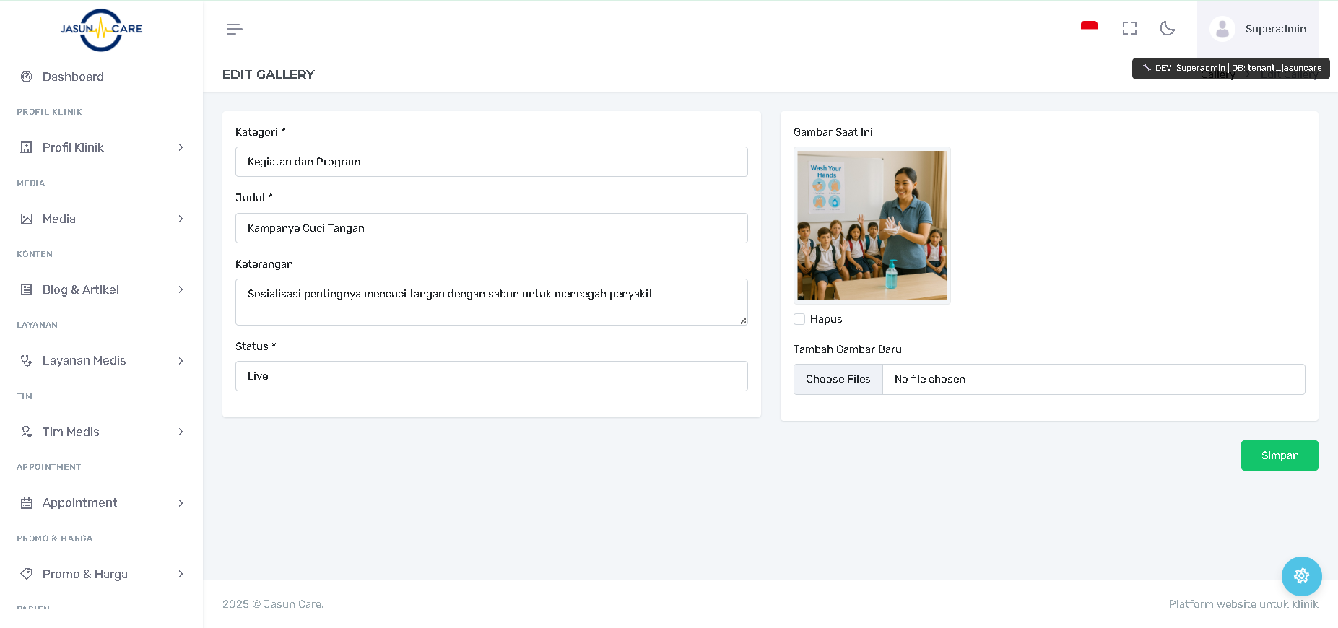The height and width of the screenshot is (628, 1338).
Task: Click the Judul input field
Action: (x=491, y=228)
